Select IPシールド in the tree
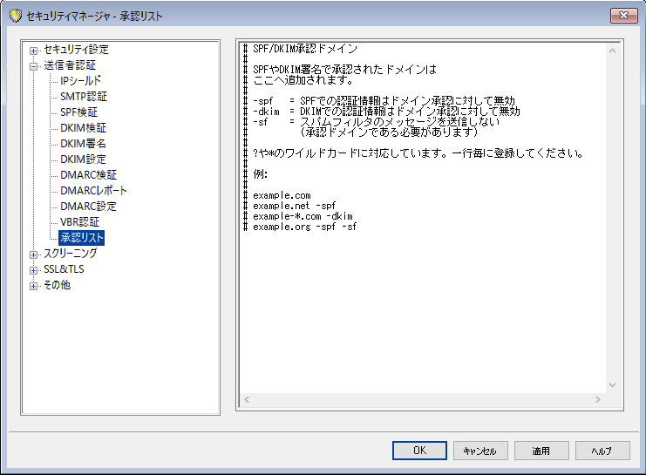 pyautogui.click(x=80, y=81)
